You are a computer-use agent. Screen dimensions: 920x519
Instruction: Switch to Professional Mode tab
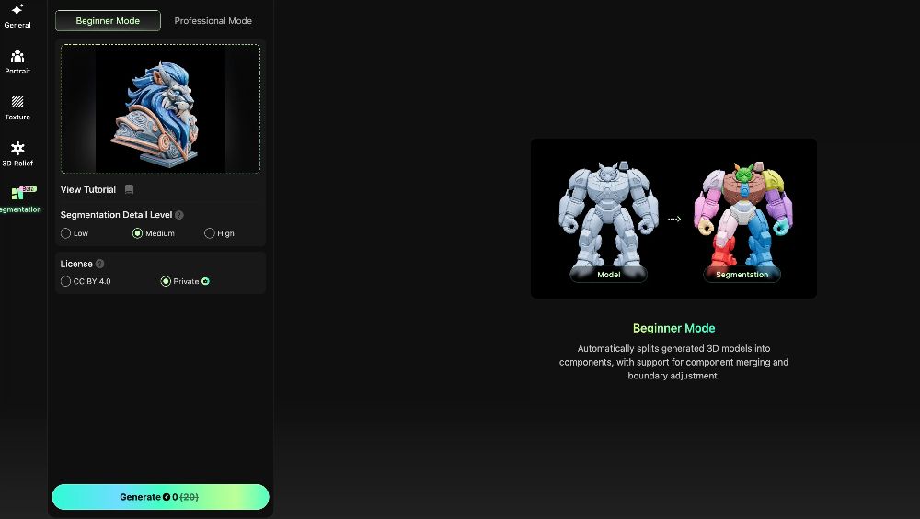(x=213, y=20)
